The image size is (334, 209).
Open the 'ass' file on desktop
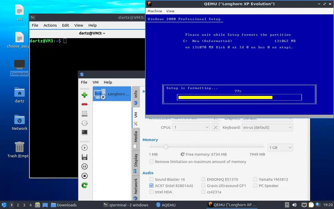pos(20,13)
